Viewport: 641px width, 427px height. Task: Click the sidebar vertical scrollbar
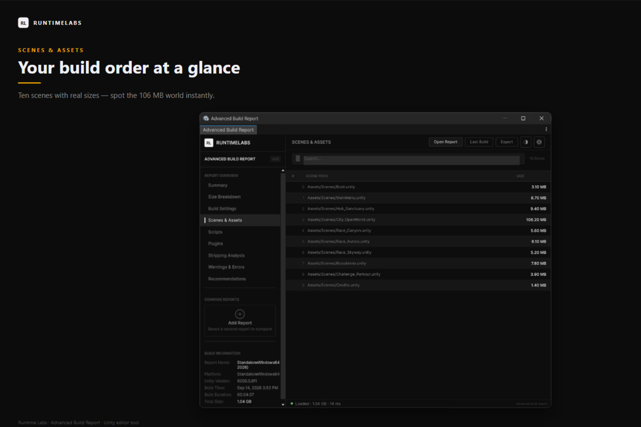click(283, 286)
